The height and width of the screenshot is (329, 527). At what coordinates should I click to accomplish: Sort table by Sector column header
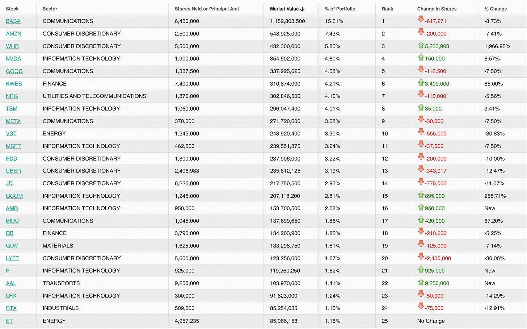pyautogui.click(x=50, y=9)
